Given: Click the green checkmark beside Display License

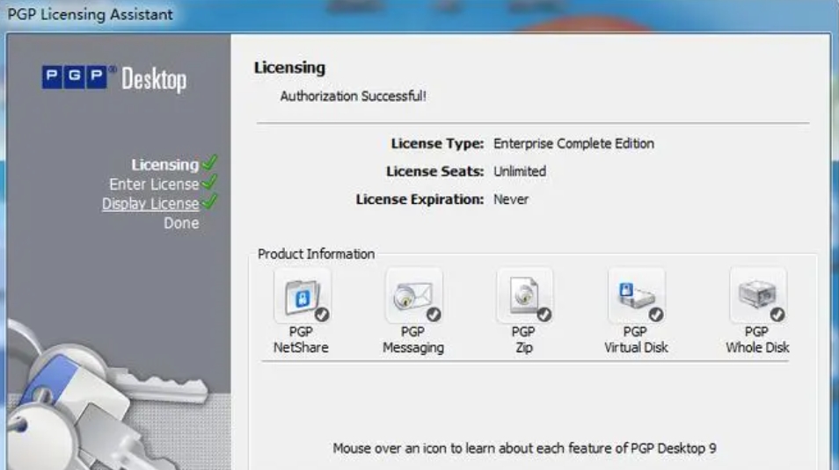Looking at the screenshot, I should 209,201.
